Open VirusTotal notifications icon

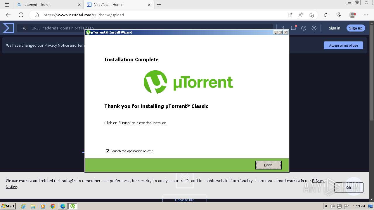tap(294, 28)
